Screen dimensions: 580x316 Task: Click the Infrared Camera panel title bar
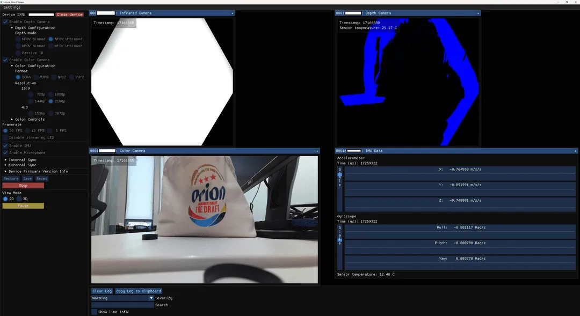click(162, 13)
